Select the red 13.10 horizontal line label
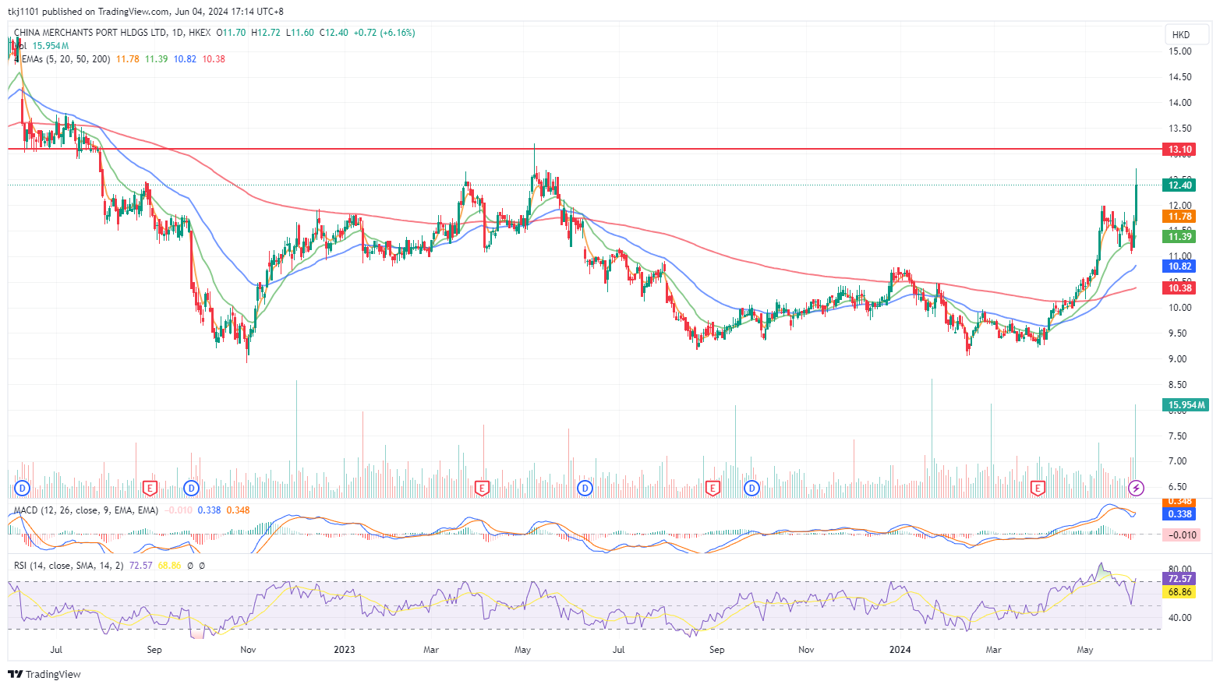This screenshot has height=688, width=1220. pos(1179,150)
